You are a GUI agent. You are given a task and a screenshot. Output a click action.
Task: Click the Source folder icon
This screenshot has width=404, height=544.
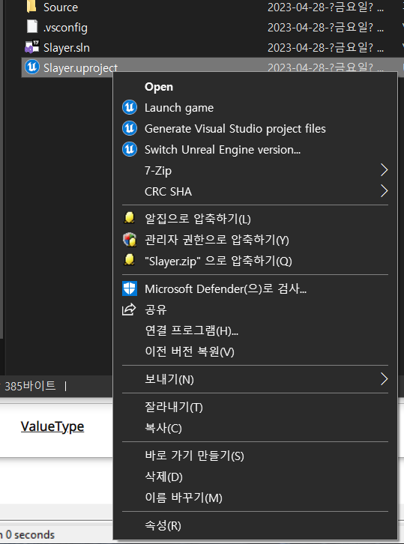(31, 6)
